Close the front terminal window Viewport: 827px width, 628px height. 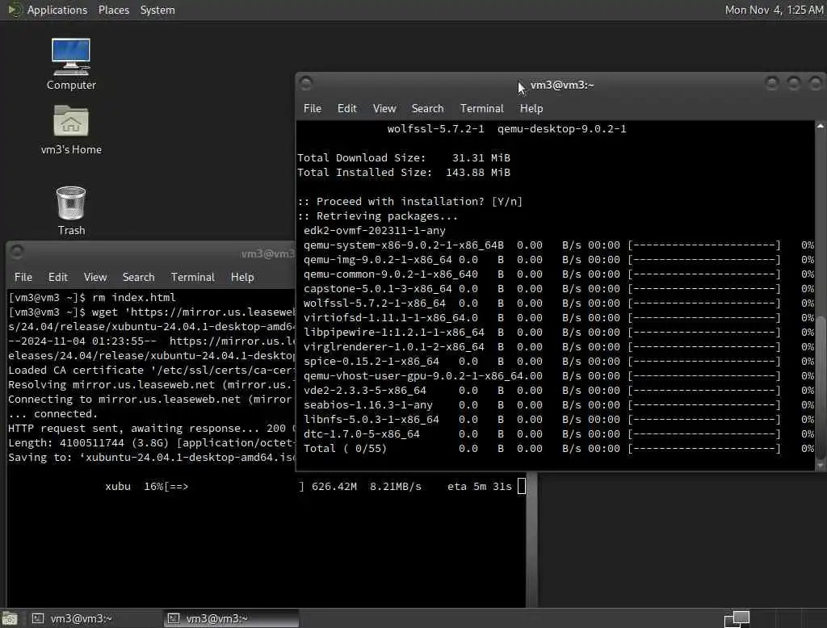point(816,83)
